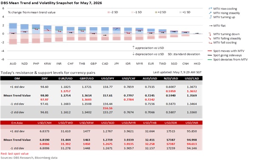Click the HKD axis label

tap(197, 63)
